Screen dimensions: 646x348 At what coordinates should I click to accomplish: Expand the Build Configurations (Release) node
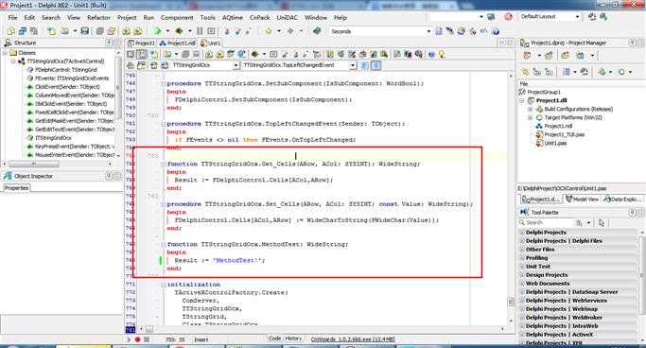click(531, 109)
